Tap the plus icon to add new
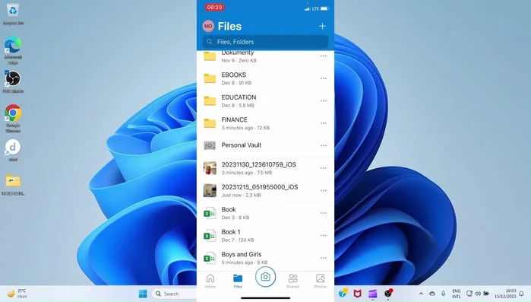 [322, 26]
